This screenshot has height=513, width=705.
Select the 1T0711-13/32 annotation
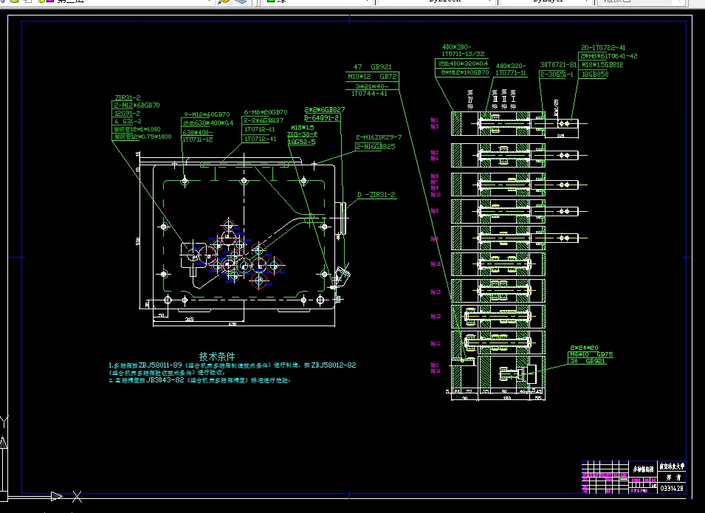[x=463, y=54]
